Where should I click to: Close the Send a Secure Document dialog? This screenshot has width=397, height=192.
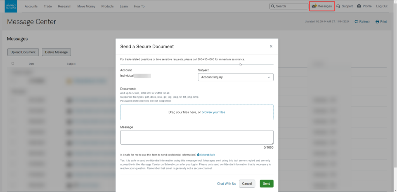click(x=271, y=47)
